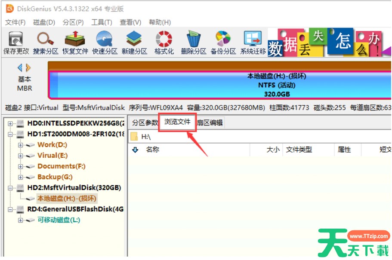
Task: Click the 保存更改 (Save Changes) toolbar icon
Action: tap(16, 40)
